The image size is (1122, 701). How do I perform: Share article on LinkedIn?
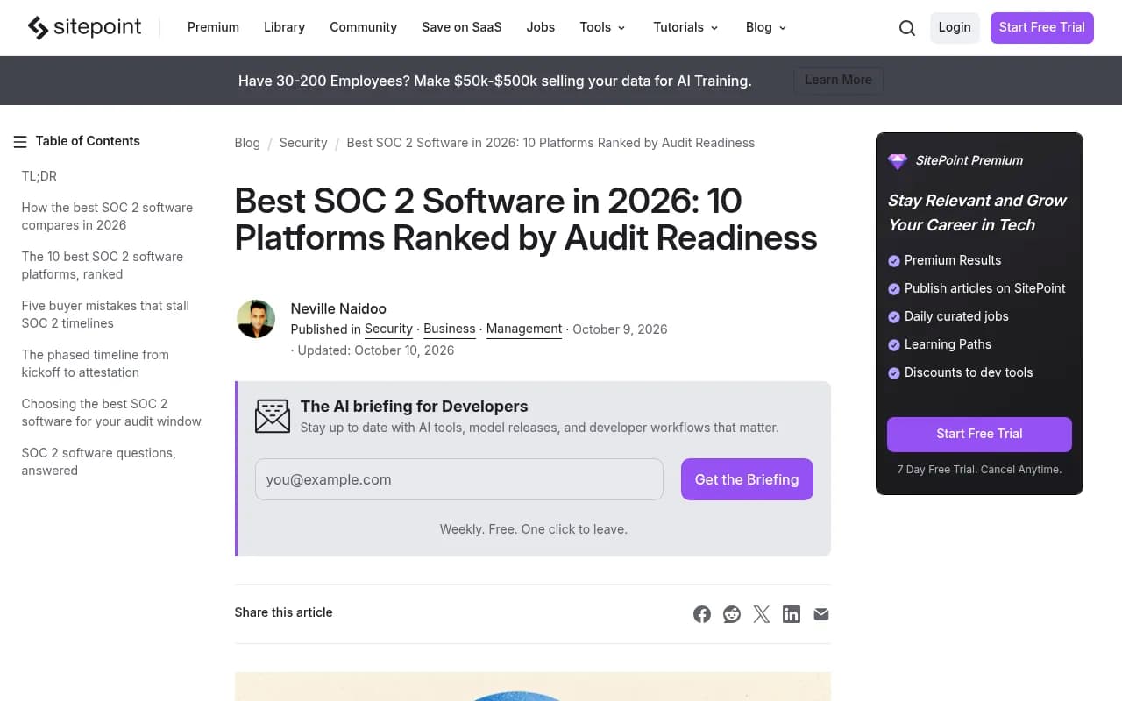pos(792,614)
